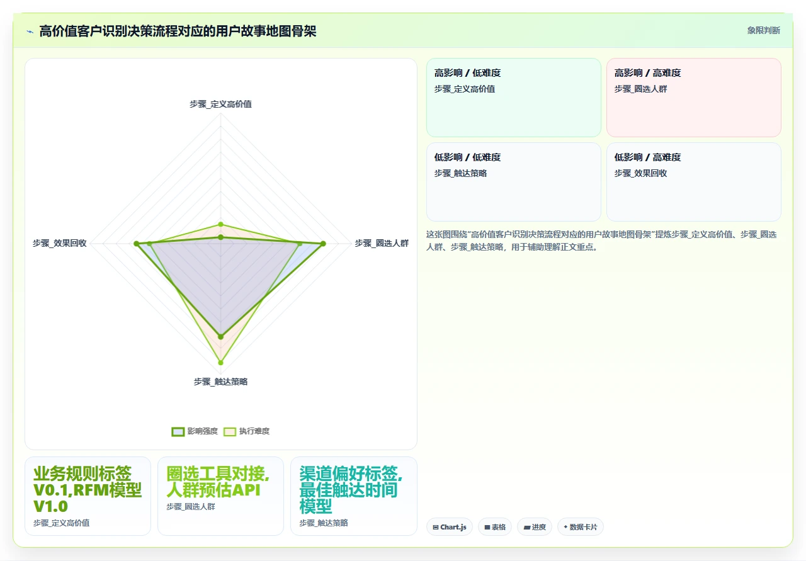The width and height of the screenshot is (806, 561).
Task: Click the 圈选工具对接,人群预估API card
Action: 220,496
